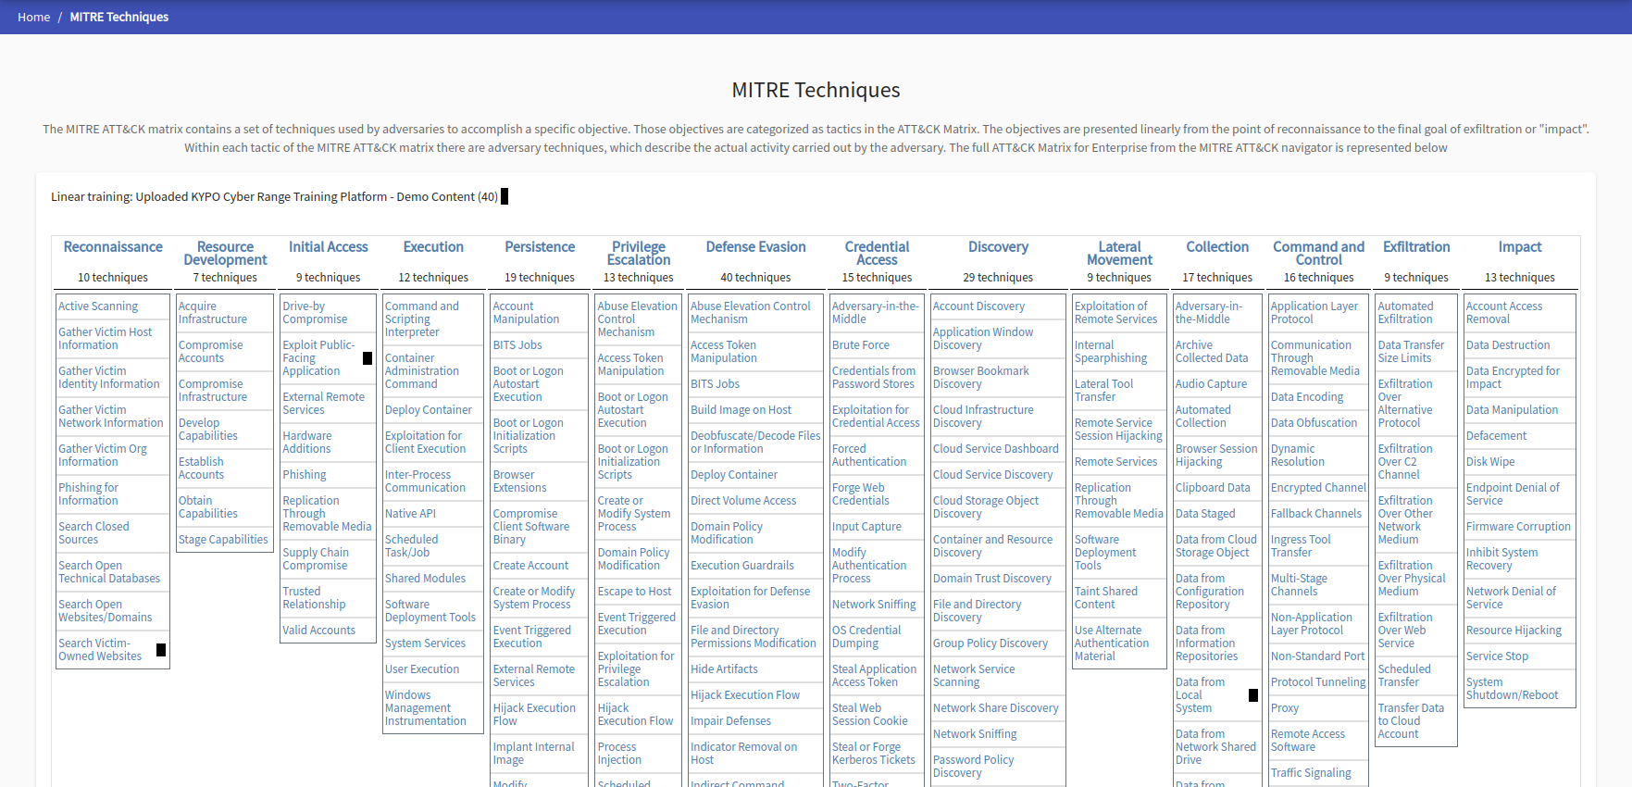Select the Command and Control header
The width and height of the screenshot is (1632, 787).
tap(1318, 253)
